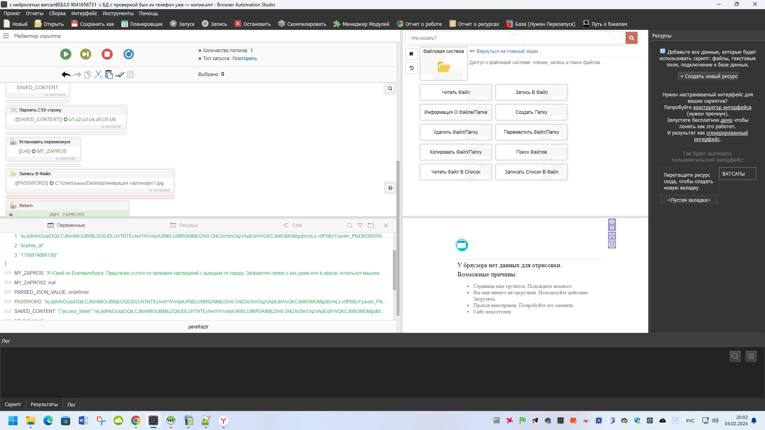The height and width of the screenshot is (430, 765).
Task: Switch to the Результаты tab
Action: pyautogui.click(x=44, y=405)
